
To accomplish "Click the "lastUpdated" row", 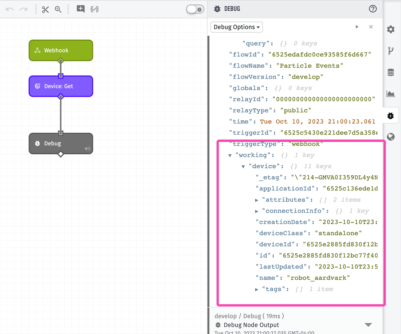I will [317, 267].
